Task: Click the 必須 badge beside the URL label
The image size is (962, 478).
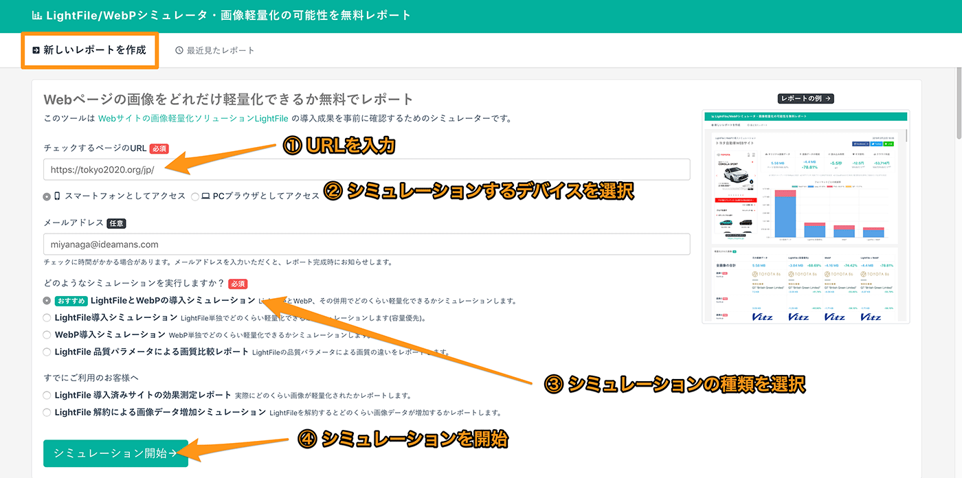Action: [159, 148]
